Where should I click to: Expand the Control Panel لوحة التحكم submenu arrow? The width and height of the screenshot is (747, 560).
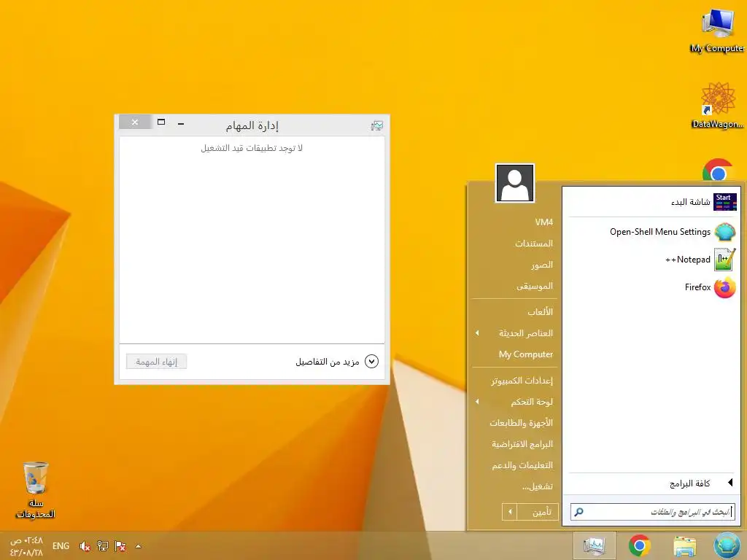pos(477,402)
